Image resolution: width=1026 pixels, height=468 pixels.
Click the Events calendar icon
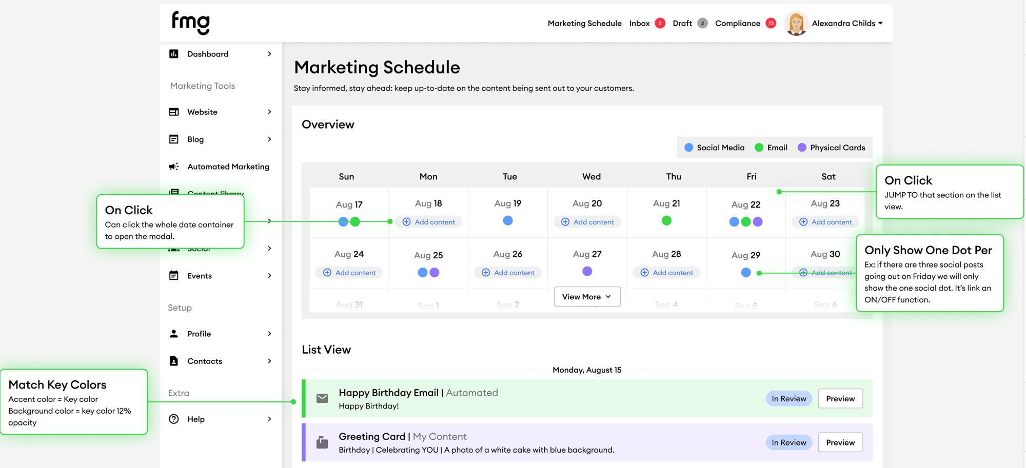click(174, 276)
